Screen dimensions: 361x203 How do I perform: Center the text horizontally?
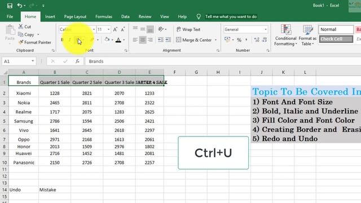[x=143, y=40]
